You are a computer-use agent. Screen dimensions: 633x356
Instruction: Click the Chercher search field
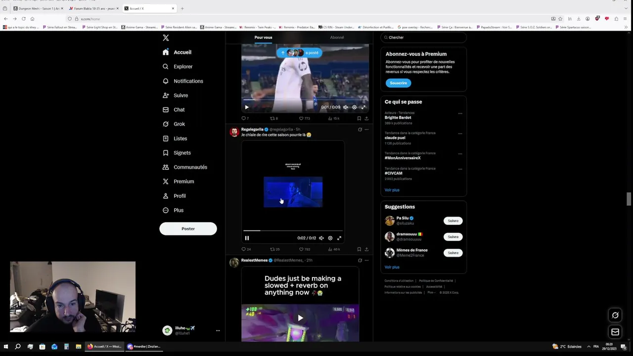423,38
